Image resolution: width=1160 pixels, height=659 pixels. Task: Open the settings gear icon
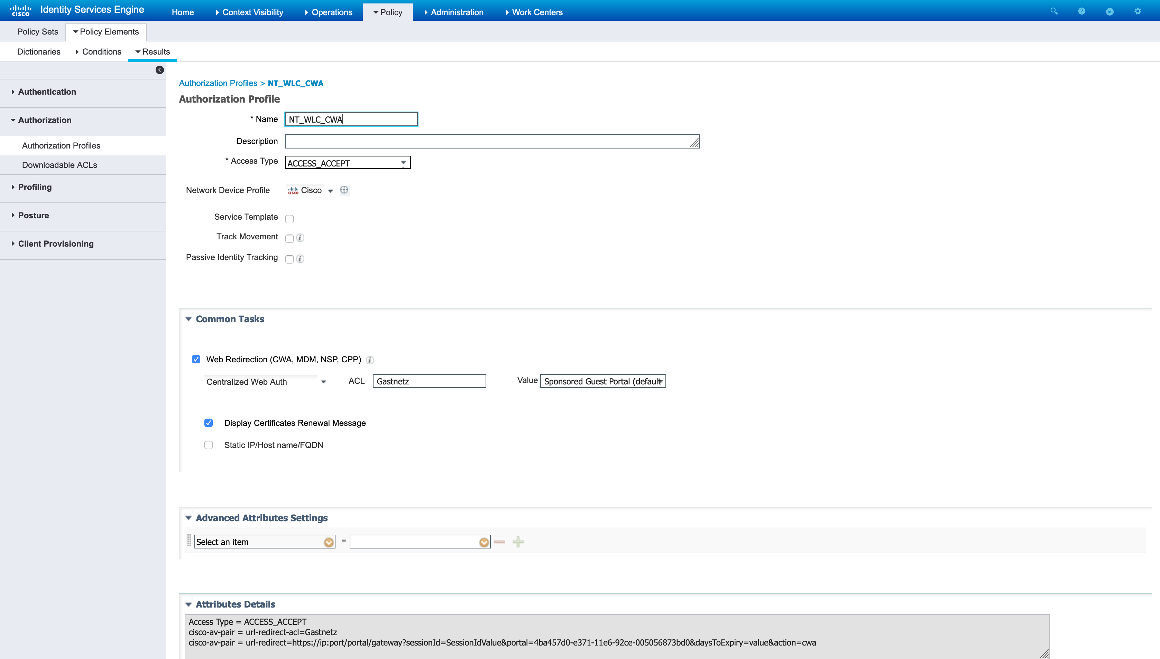pyautogui.click(x=1138, y=11)
